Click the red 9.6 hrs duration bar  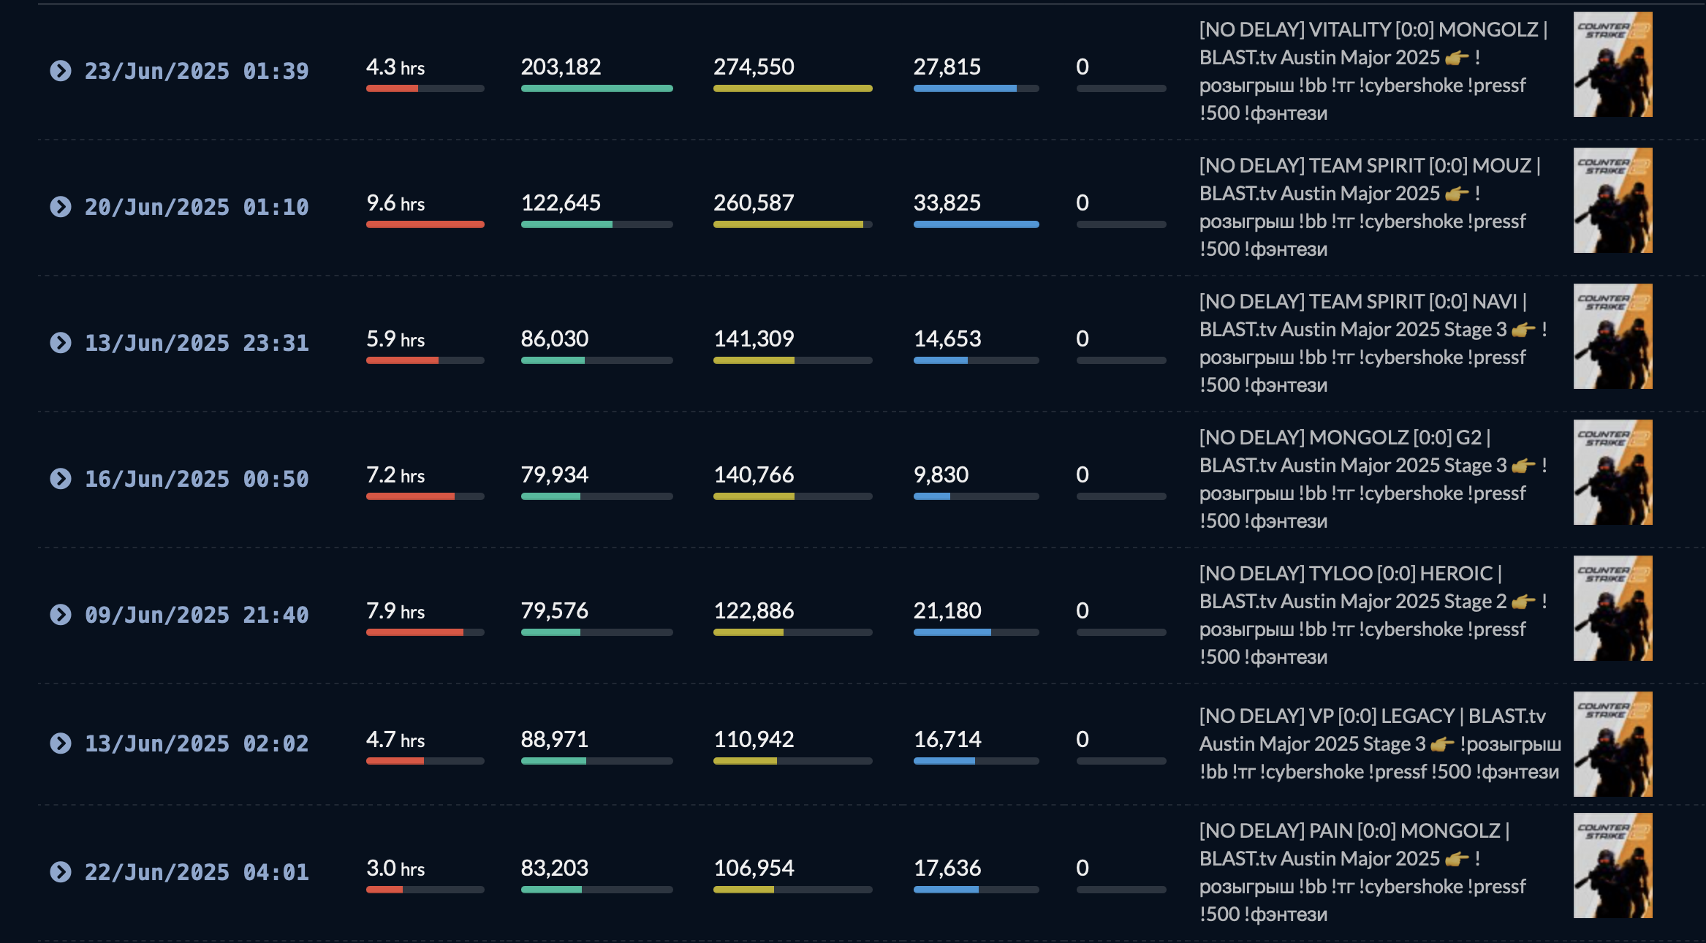(x=425, y=224)
